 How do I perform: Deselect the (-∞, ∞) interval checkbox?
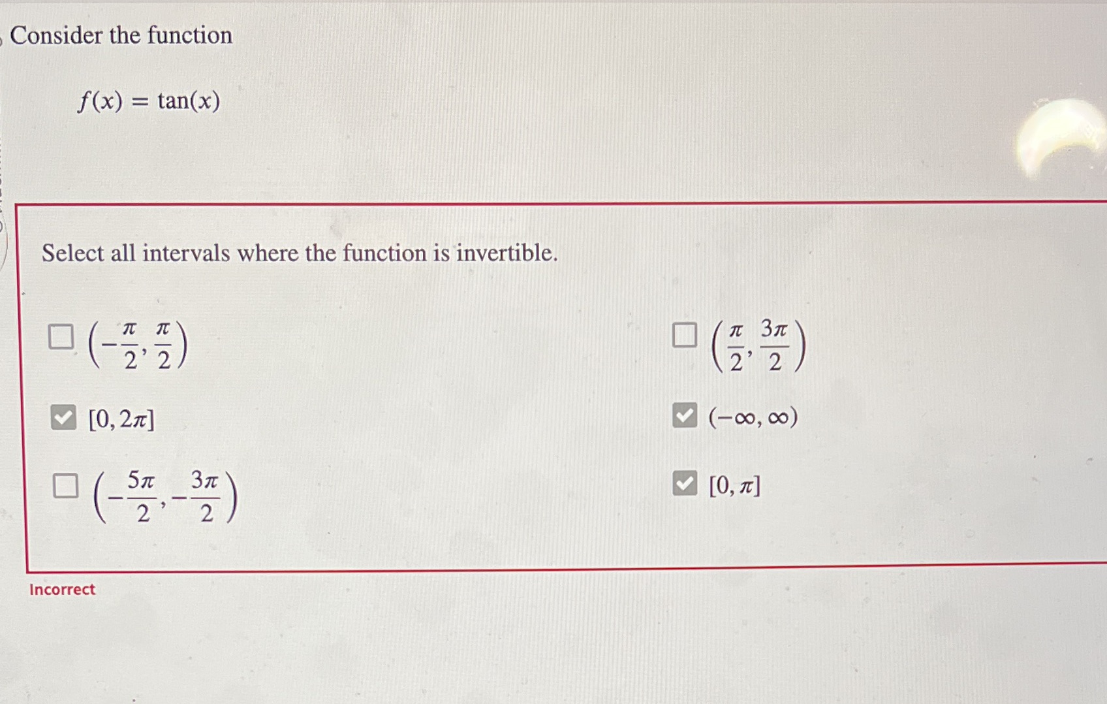point(685,417)
